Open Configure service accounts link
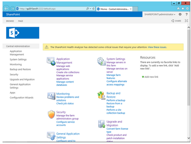Image resolution: width=191 pixels, height=144 pixels. point(65,123)
